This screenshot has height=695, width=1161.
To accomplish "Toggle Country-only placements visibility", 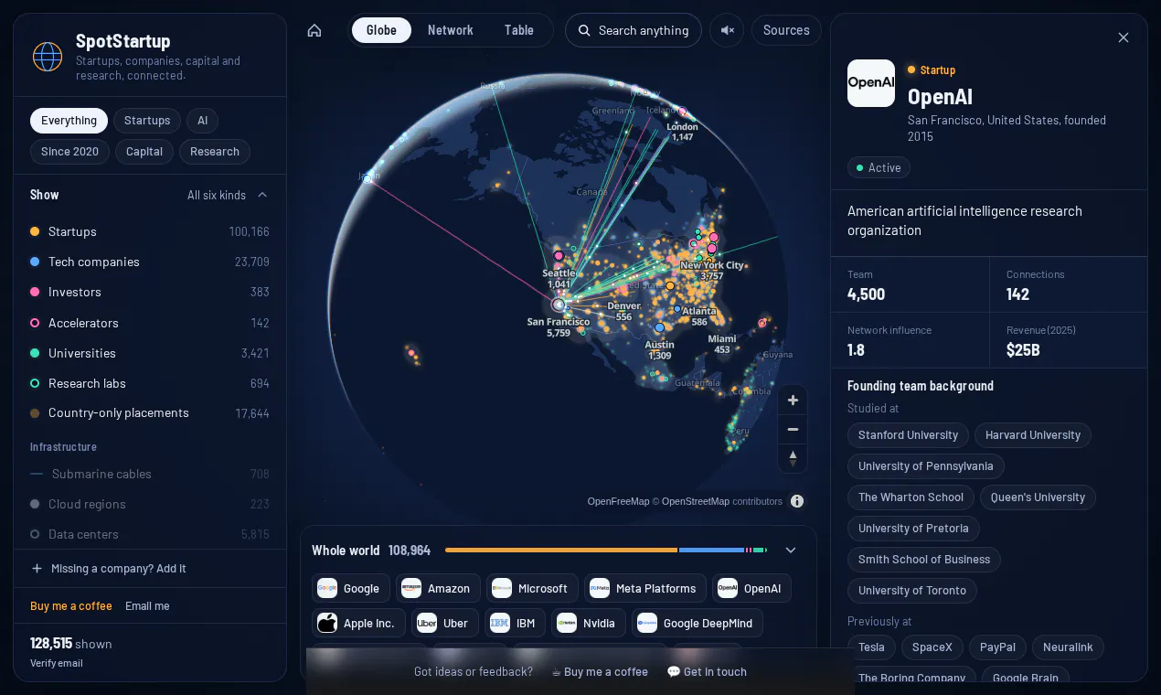I will point(150,413).
